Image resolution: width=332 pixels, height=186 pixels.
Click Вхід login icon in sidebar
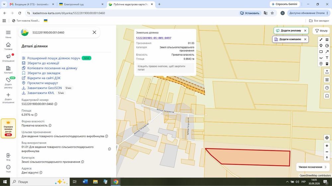(x=8, y=157)
